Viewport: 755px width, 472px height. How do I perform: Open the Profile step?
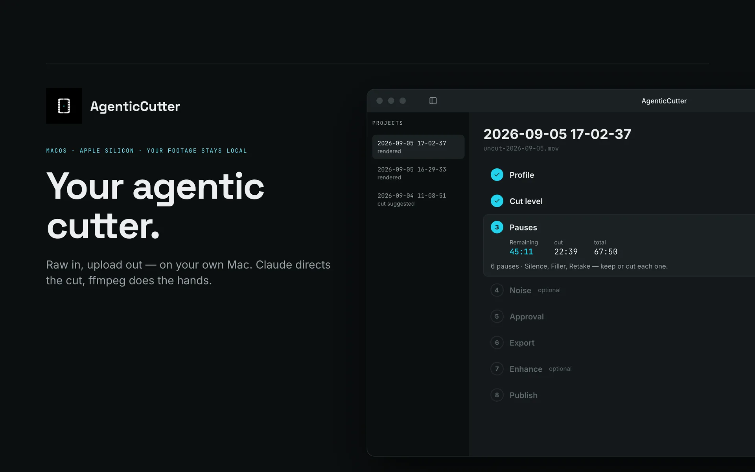(x=522, y=175)
